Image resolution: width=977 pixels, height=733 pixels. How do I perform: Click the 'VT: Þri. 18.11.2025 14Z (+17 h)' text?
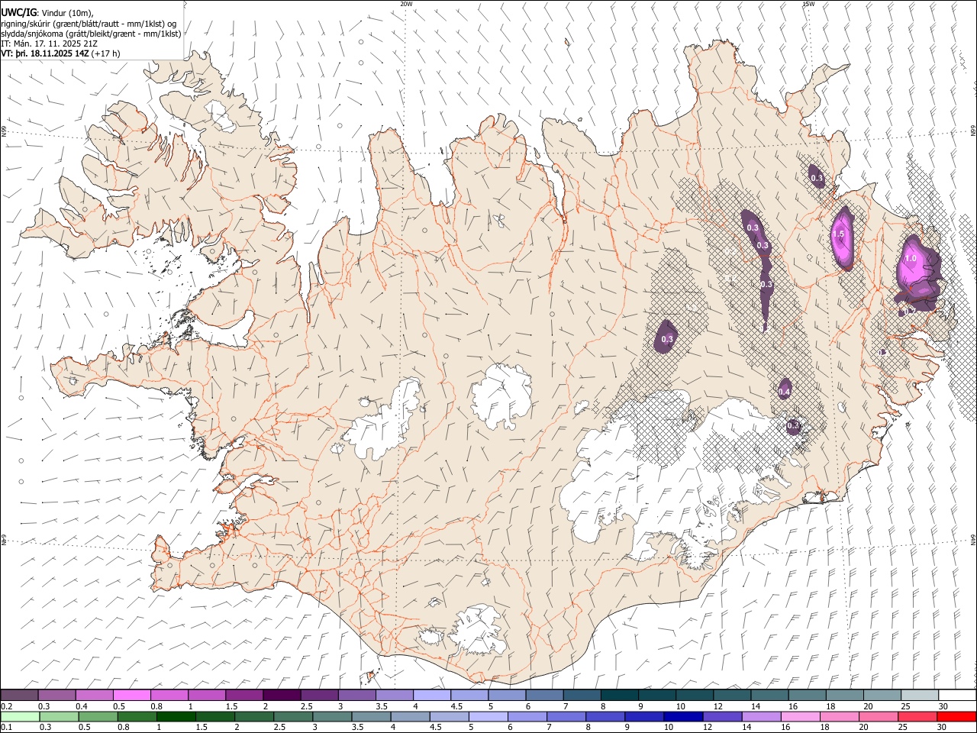pos(60,53)
